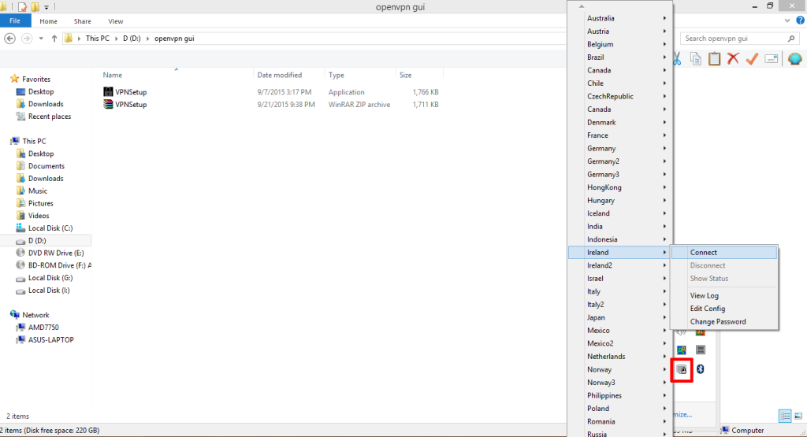The width and height of the screenshot is (807, 437).
Task: Click the blue people tray icon
Action: (x=682, y=350)
